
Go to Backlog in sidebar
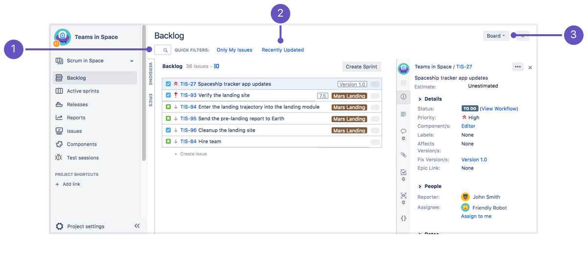tap(95, 78)
